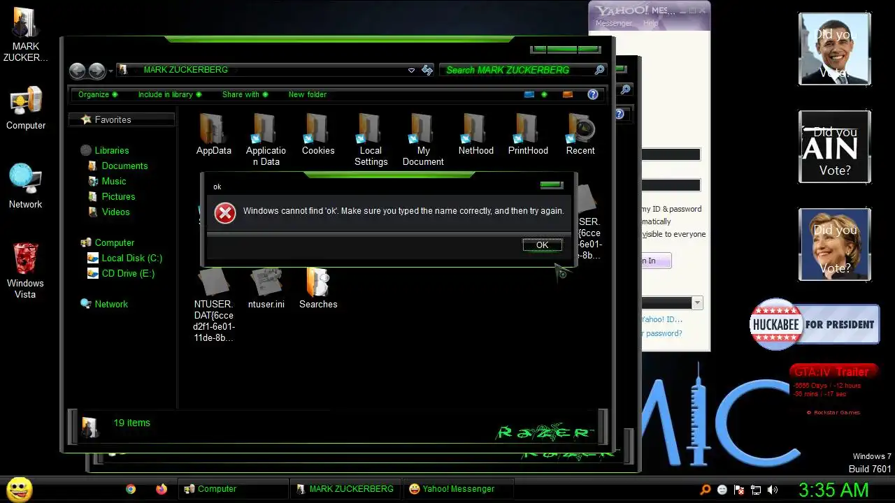Viewport: 895px width, 503px height.
Task: Go back in Explorer navigation
Action: coord(77,71)
